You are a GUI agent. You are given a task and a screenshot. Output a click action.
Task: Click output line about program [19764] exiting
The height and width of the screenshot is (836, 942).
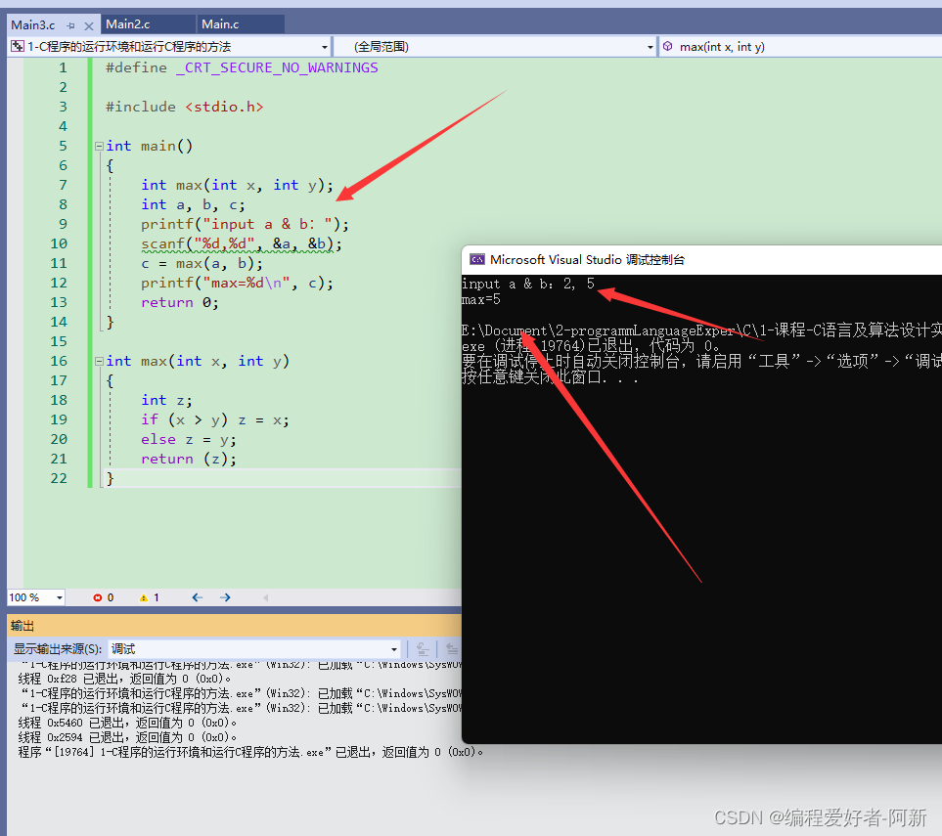[x=250, y=752]
